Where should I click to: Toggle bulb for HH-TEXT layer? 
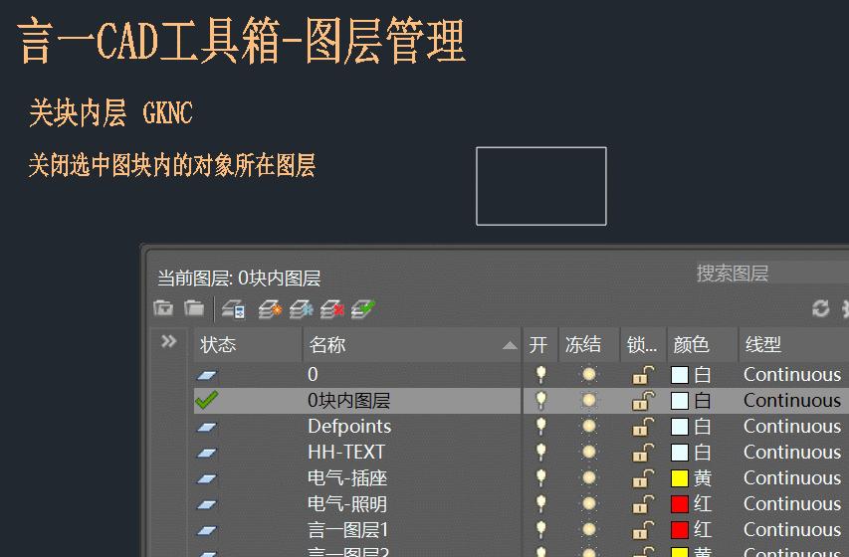point(540,452)
